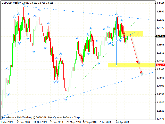Click the 12 Sep 2010 date label

tap(90, 122)
